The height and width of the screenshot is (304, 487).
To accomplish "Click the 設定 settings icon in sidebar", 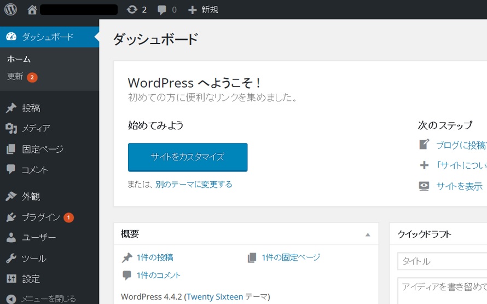I will (11, 278).
